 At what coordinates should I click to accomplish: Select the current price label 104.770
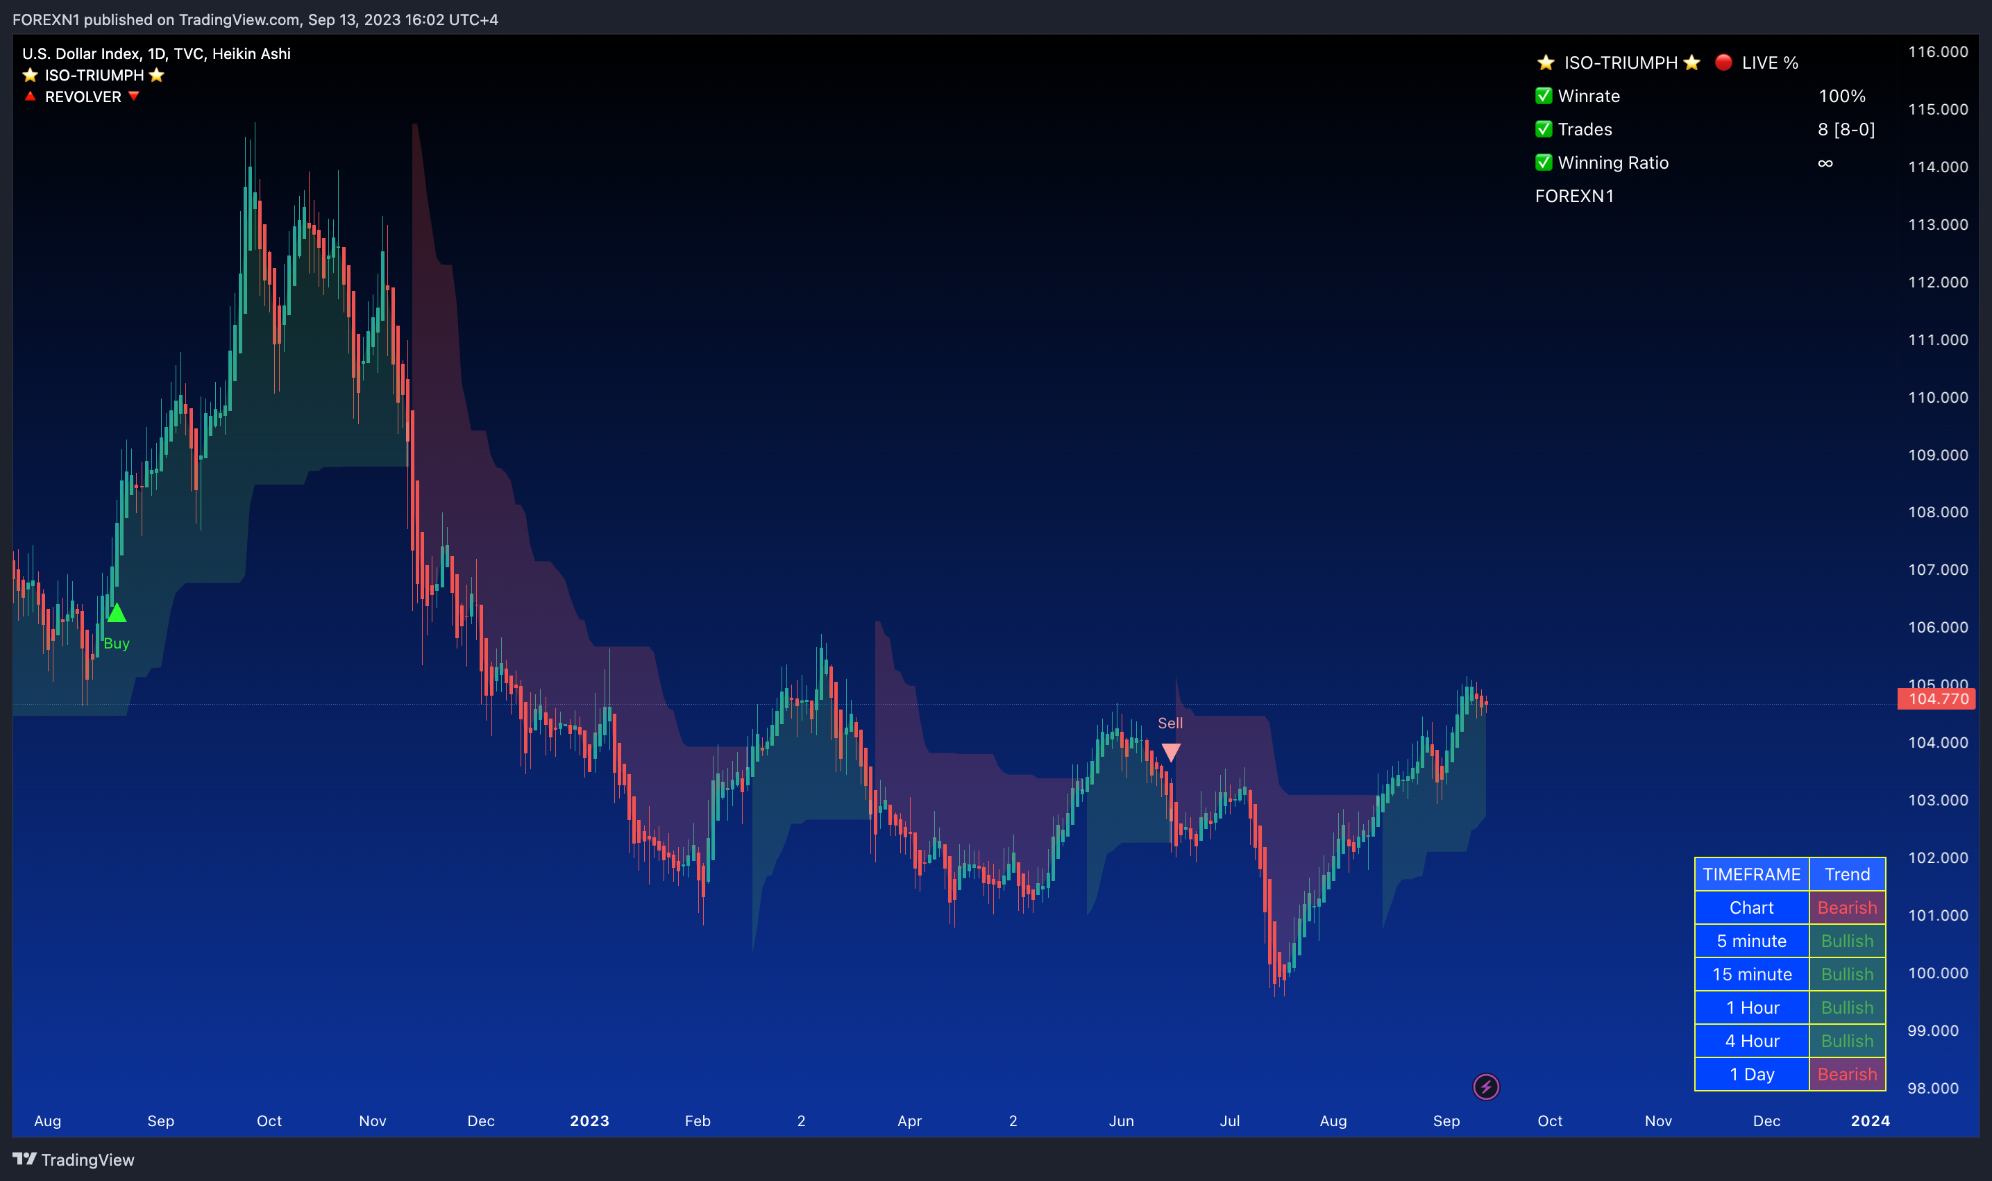(x=1937, y=698)
